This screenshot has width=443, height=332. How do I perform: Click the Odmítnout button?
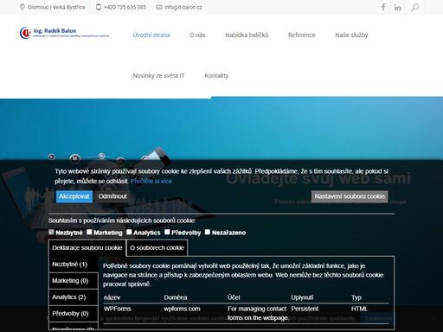112,196
